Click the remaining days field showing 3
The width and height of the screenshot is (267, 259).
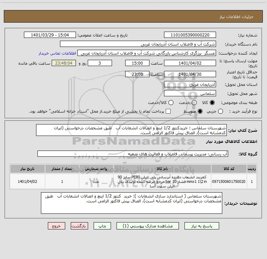pos(100,63)
